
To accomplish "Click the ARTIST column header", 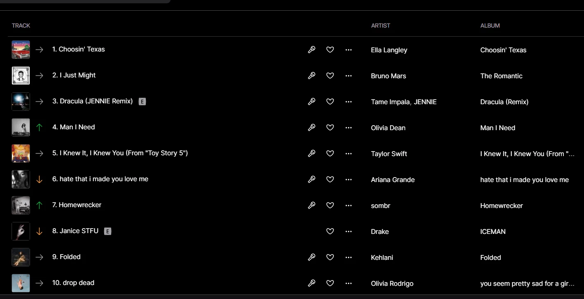I will click(381, 26).
